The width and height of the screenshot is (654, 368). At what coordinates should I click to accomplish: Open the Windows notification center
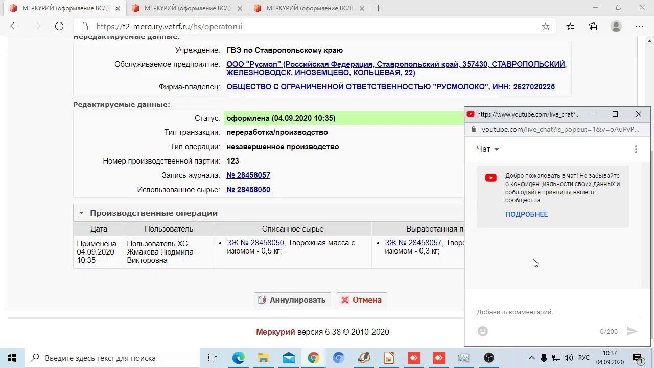point(638,358)
